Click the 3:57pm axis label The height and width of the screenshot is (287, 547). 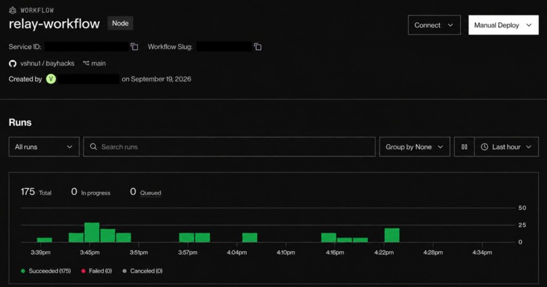[x=188, y=252]
